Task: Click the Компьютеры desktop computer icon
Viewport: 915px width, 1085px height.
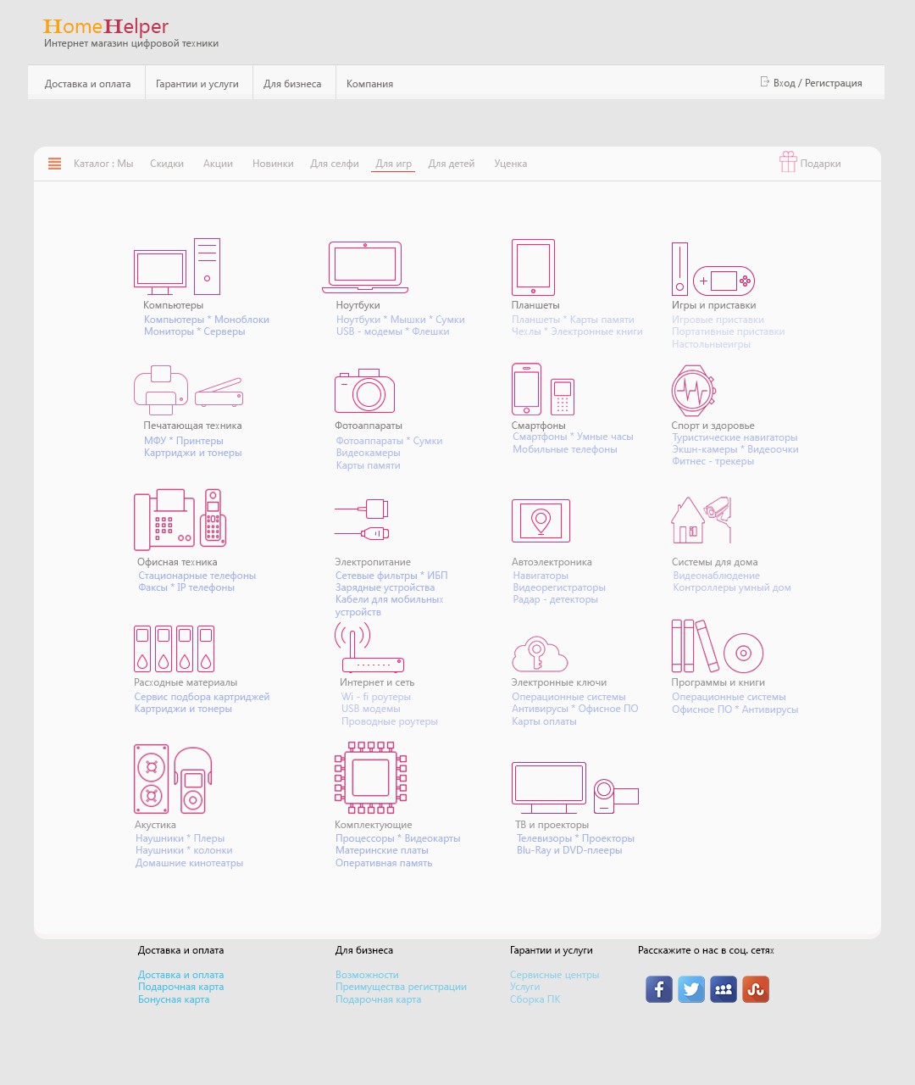Action: [177, 267]
